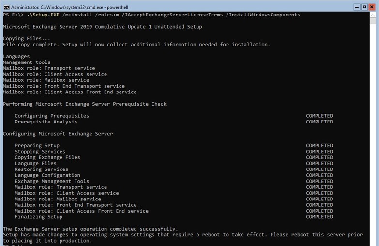This screenshot has width=379, height=246.
Task: Click COMPLETED status for Exchange Management Tools
Action: (x=319, y=182)
